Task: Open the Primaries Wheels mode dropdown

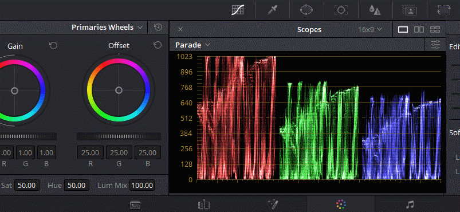Action: 107,28
